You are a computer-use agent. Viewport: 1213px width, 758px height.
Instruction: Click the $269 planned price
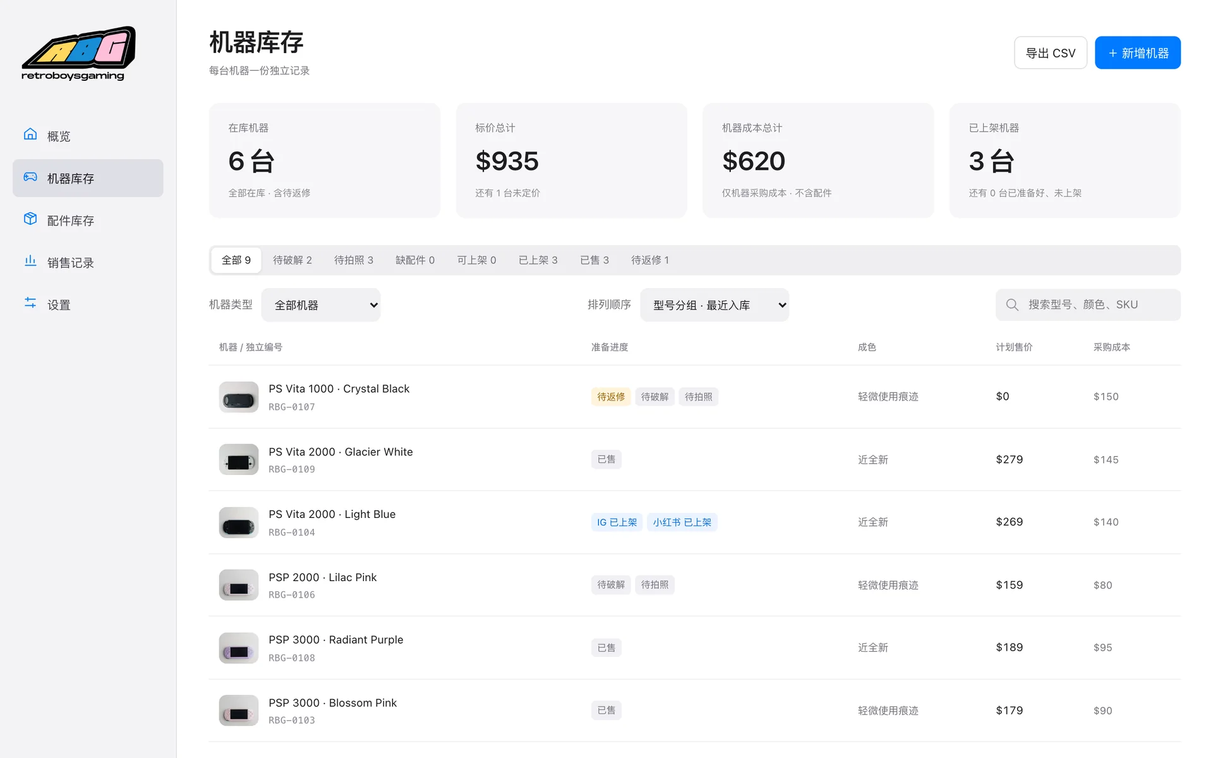[1010, 522]
